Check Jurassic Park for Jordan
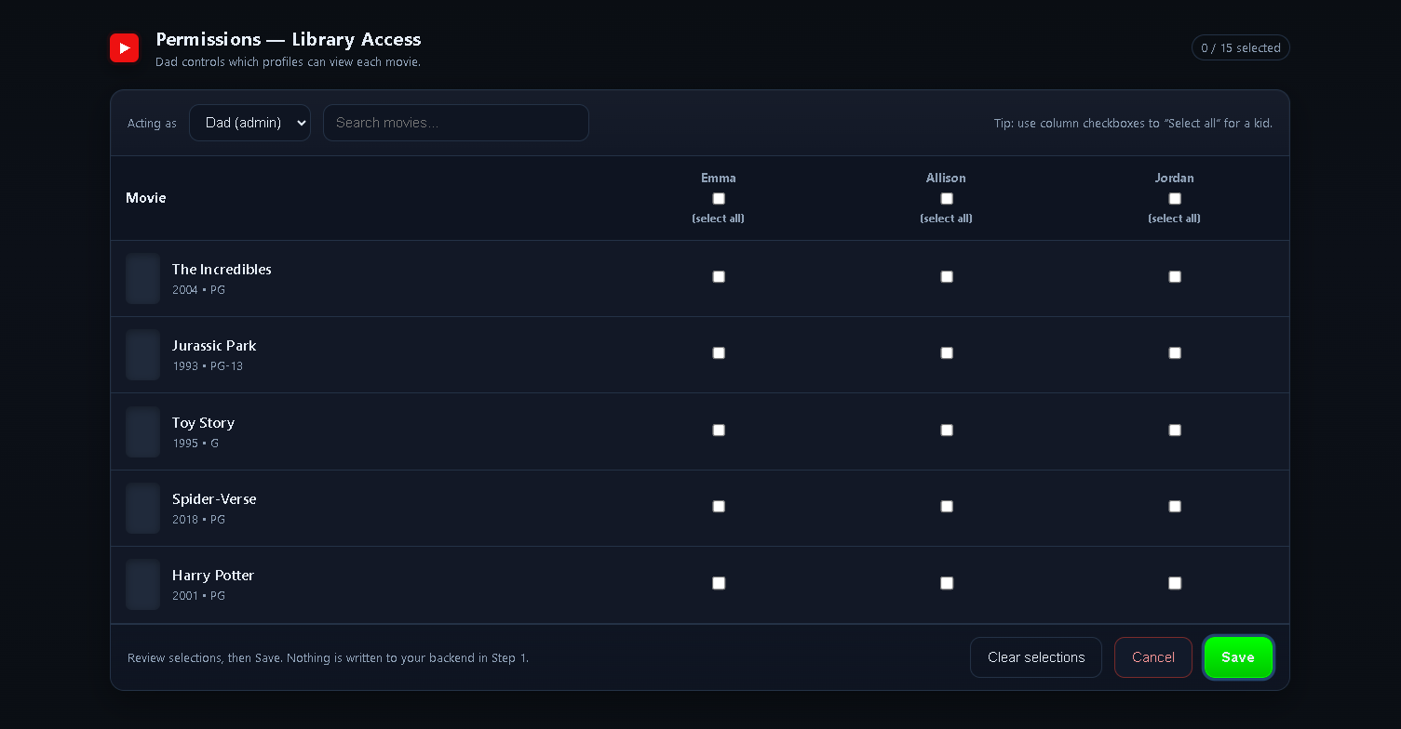1401x729 pixels. pyautogui.click(x=1175, y=352)
